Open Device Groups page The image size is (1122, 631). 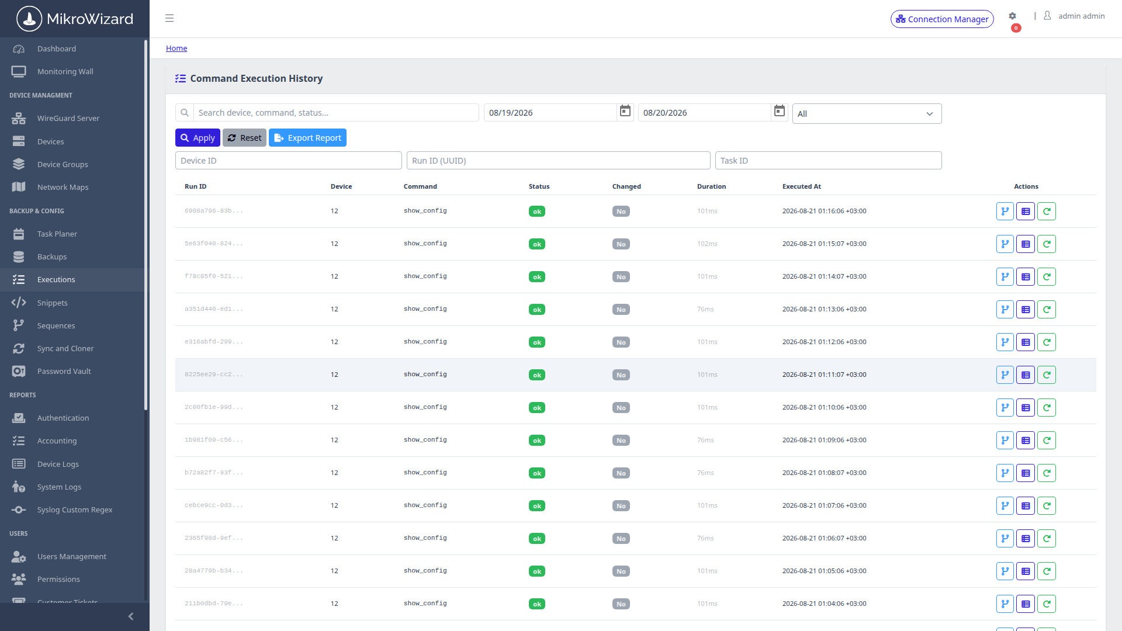pos(72,165)
